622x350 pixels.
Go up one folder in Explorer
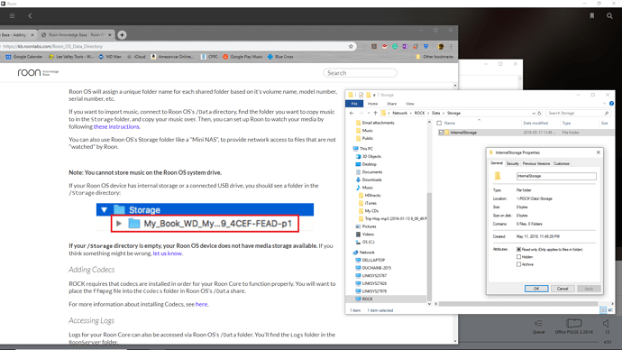(x=375, y=113)
